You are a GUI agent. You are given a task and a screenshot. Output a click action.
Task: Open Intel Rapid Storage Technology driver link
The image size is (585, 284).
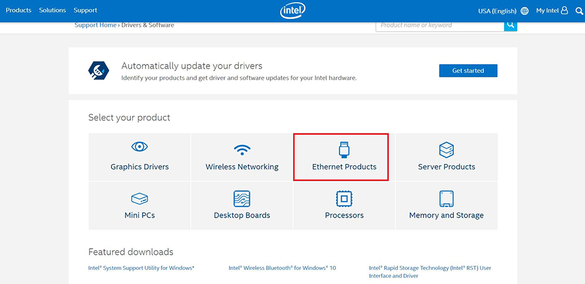[x=430, y=272]
